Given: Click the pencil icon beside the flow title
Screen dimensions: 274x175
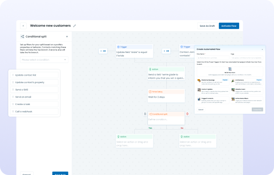Looking at the screenshot, I should [x=75, y=26].
